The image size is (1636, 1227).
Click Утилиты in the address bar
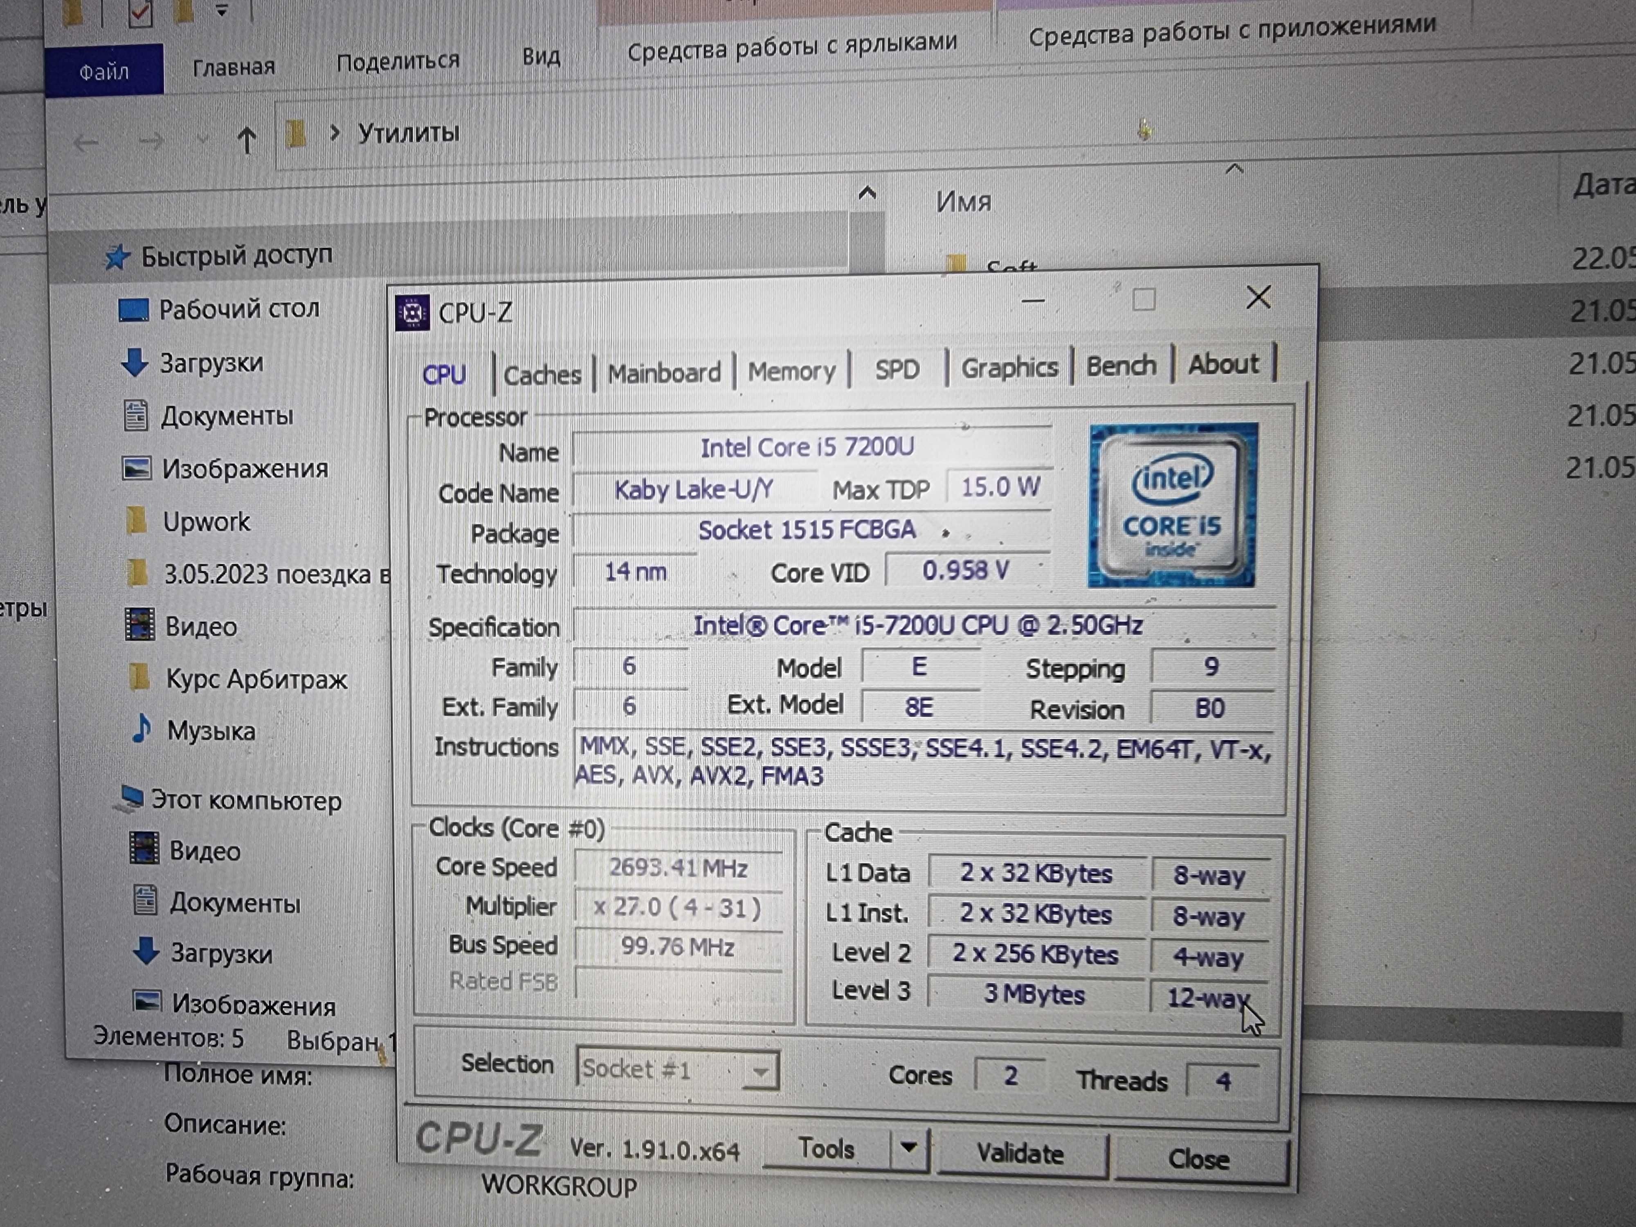click(408, 133)
